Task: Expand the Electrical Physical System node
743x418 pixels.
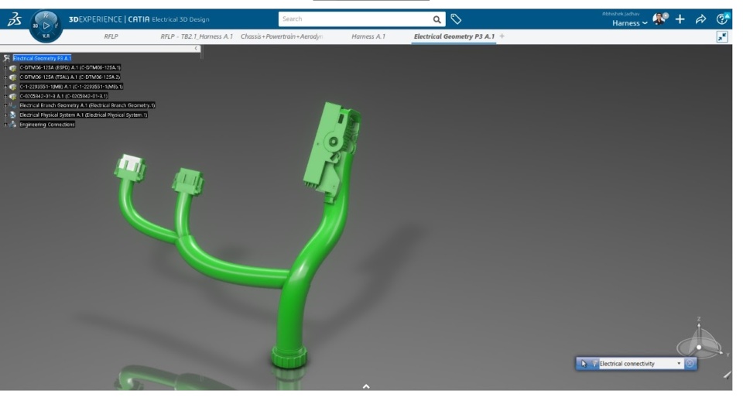Action: click(5, 115)
